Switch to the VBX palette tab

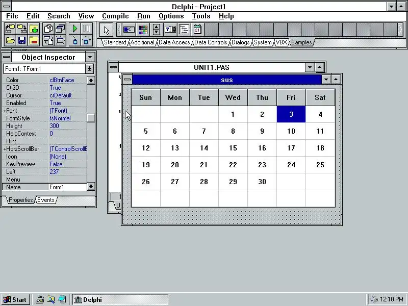282,42
